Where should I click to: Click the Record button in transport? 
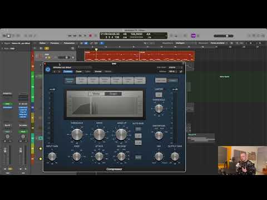91,36
